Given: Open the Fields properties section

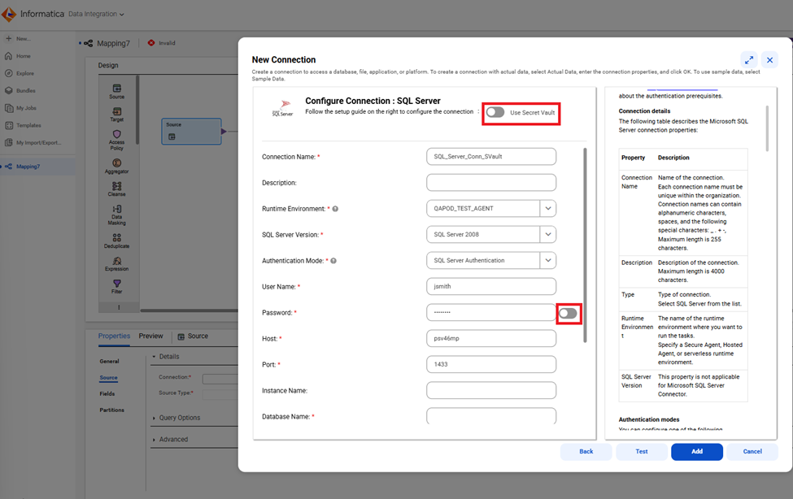Looking at the screenshot, I should (107, 394).
